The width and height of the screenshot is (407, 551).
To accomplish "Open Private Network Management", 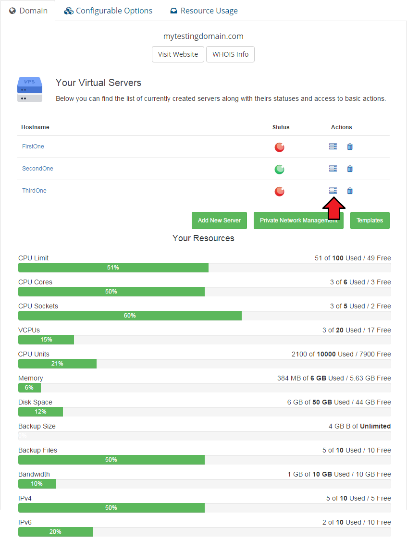I will (x=298, y=220).
